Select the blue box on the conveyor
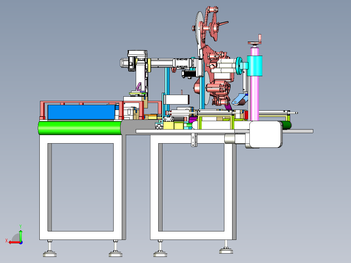This screenshot has width=351, height=263. (81, 112)
